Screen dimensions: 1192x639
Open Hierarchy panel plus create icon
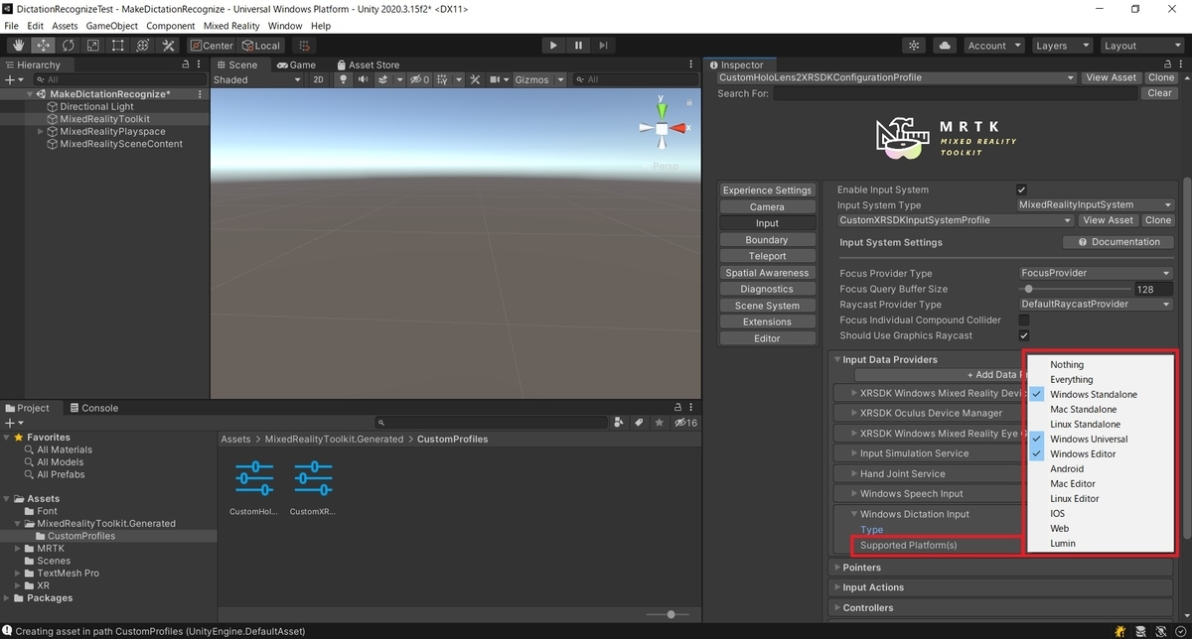[x=13, y=79]
